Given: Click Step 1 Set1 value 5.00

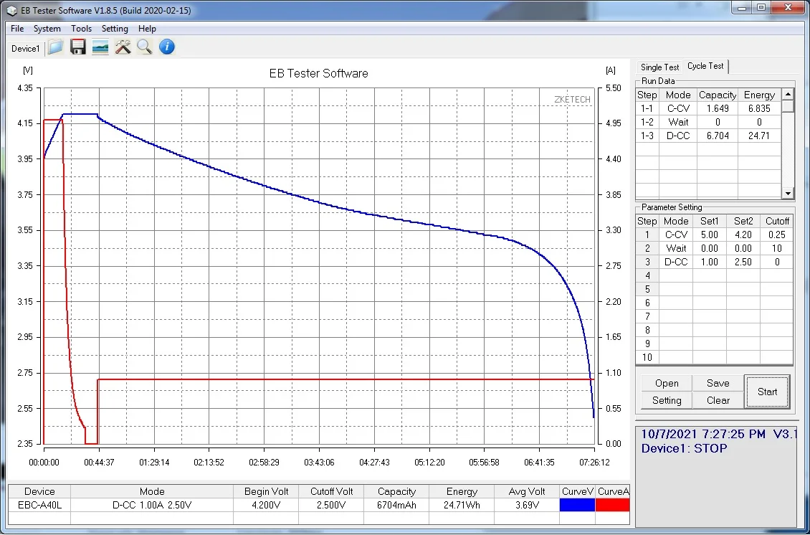Looking at the screenshot, I should [709, 235].
